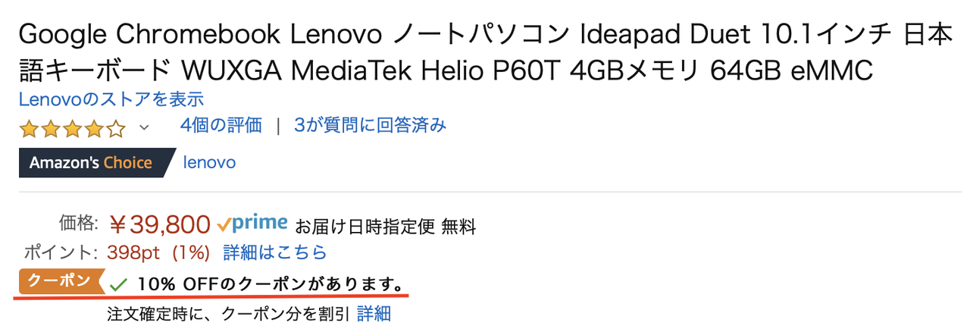
Task: Toggle the 10% OFF coupon checkmark
Action: pos(118,285)
